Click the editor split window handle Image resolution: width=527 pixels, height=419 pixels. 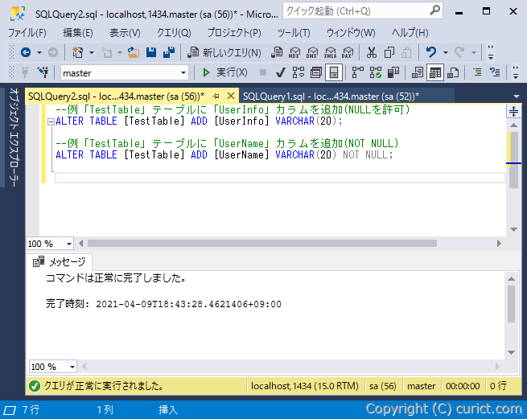pos(513,111)
